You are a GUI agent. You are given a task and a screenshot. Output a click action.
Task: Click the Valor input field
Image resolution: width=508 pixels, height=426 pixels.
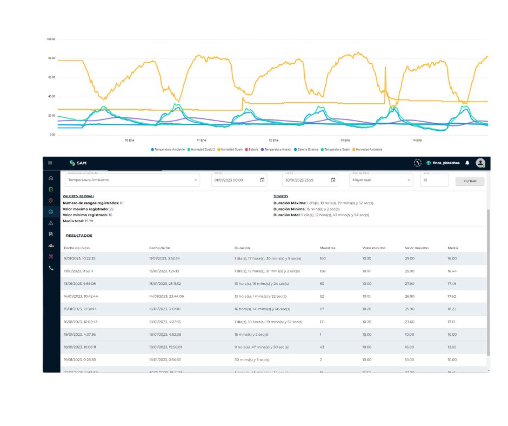[434, 180]
